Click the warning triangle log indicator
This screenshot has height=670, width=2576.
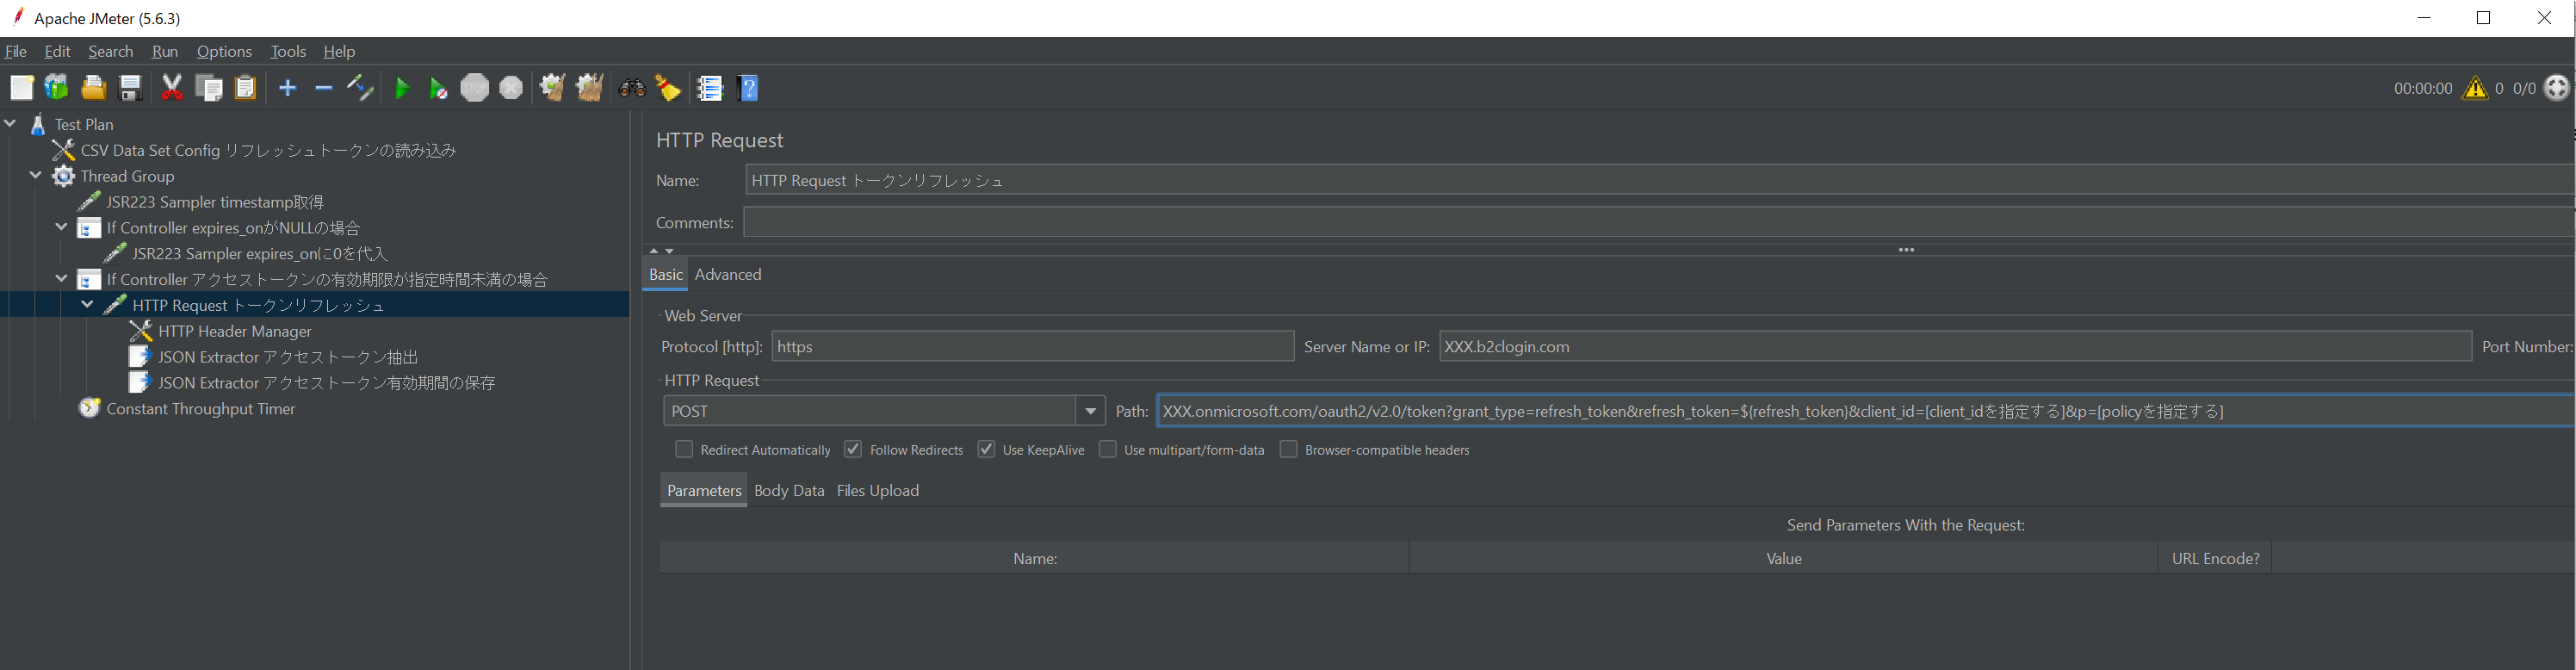pos(2475,89)
